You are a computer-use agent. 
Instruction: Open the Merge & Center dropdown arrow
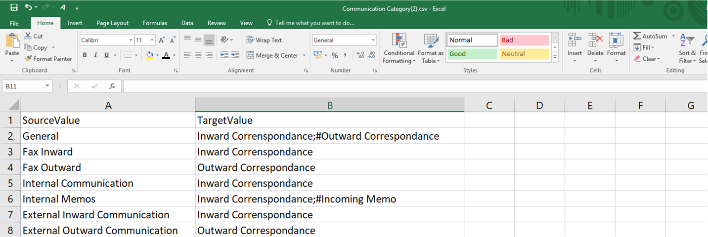pyautogui.click(x=304, y=55)
